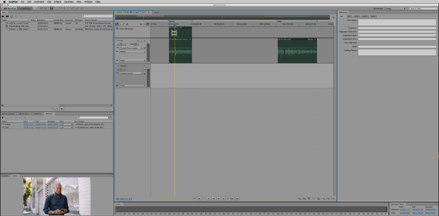
Task: Toggle Loop Playback in the transport
Action: pos(233,198)
